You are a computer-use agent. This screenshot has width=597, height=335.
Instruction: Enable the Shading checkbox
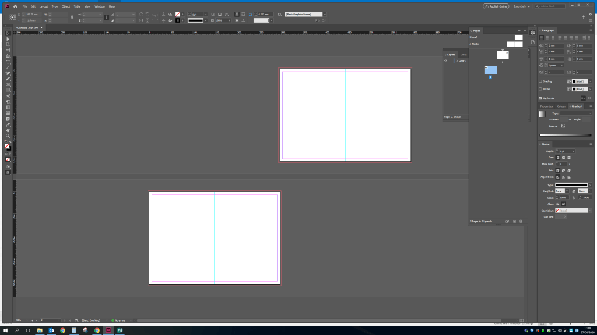click(540, 81)
